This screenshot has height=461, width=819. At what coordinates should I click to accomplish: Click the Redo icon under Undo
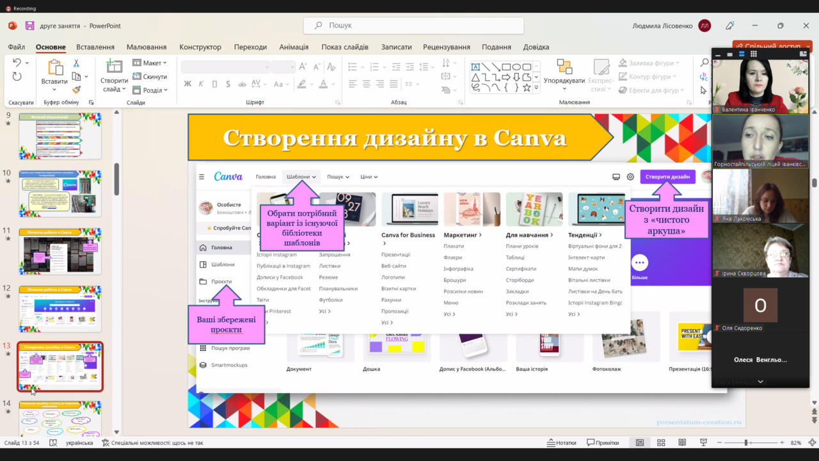pyautogui.click(x=17, y=77)
